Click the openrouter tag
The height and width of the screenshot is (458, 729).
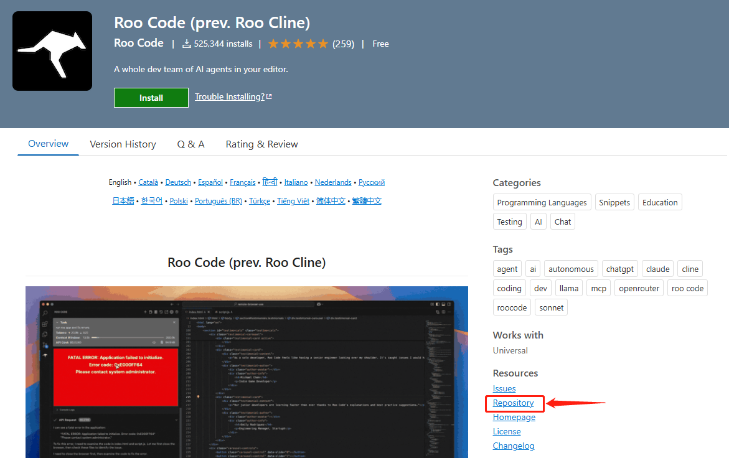(639, 288)
